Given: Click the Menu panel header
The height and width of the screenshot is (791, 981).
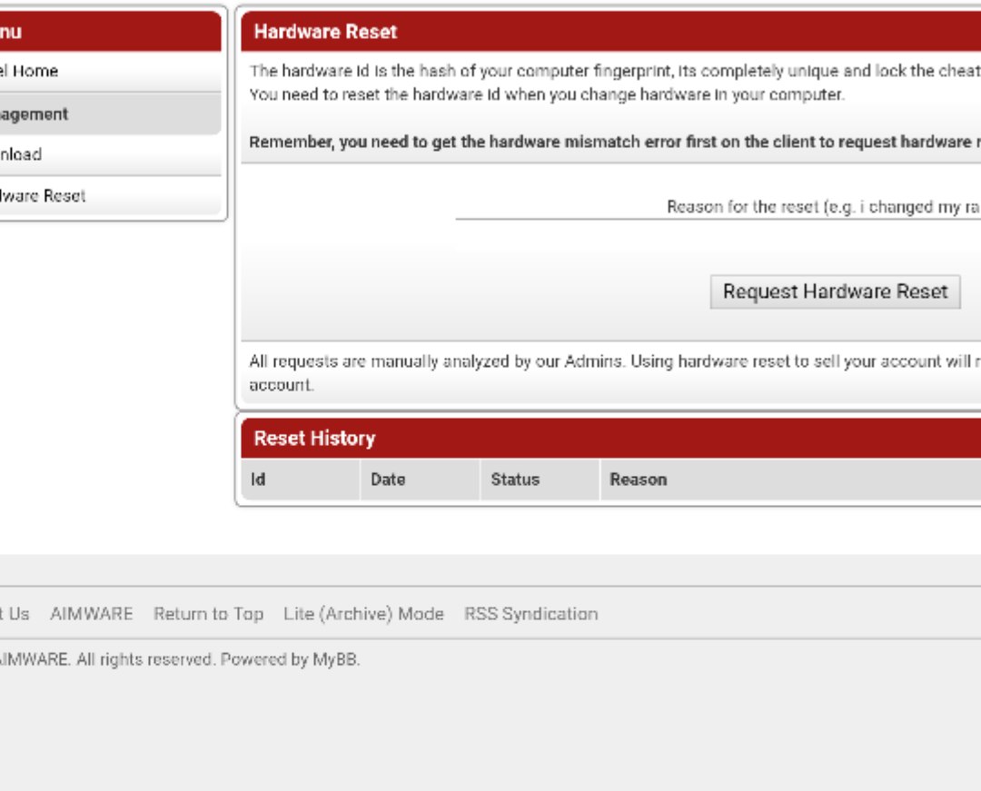Looking at the screenshot, I should (110, 31).
